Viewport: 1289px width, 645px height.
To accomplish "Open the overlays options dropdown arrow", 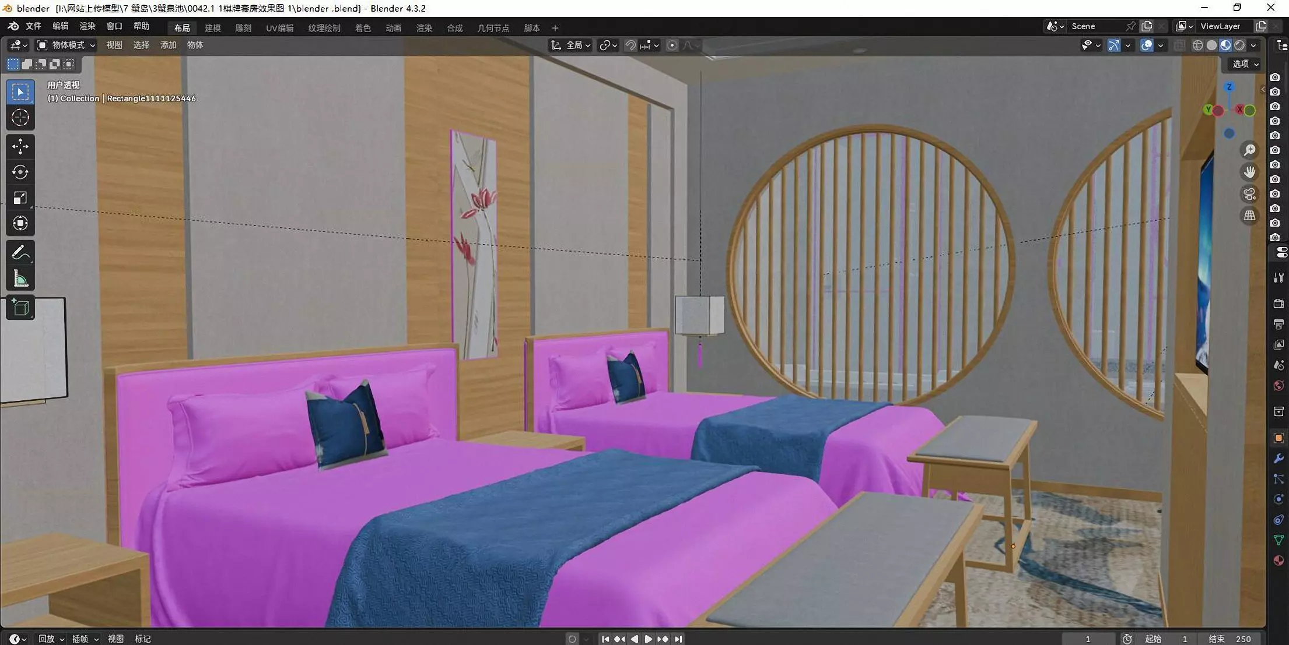I will [x=1161, y=45].
